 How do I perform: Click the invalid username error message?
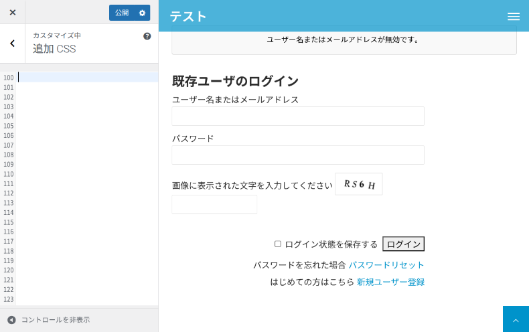[343, 39]
